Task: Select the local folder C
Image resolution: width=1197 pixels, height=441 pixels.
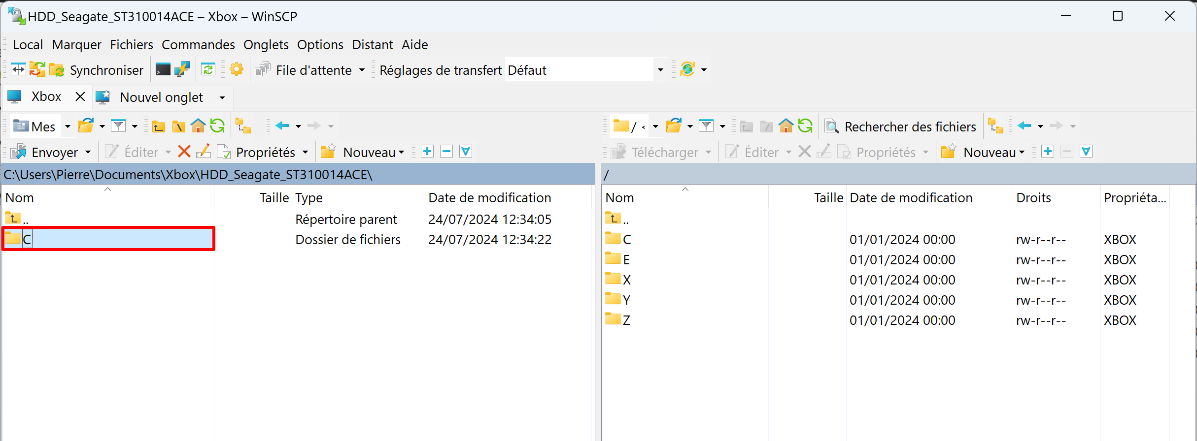Action: click(x=108, y=239)
